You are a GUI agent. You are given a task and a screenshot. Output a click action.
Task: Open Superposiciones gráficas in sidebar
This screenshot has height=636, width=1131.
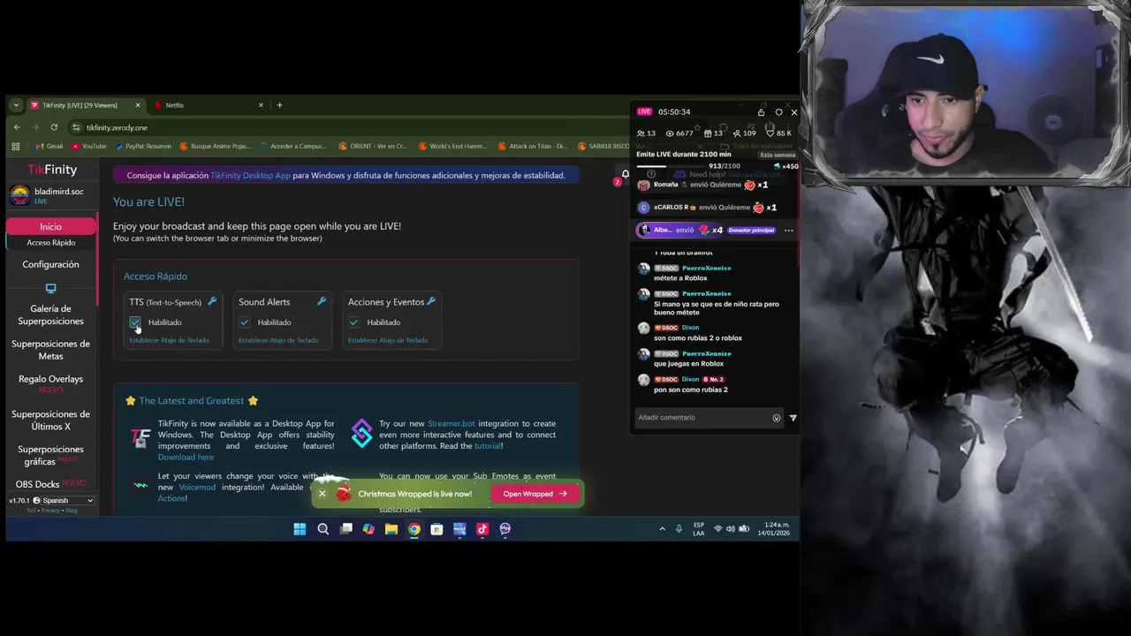coord(50,456)
